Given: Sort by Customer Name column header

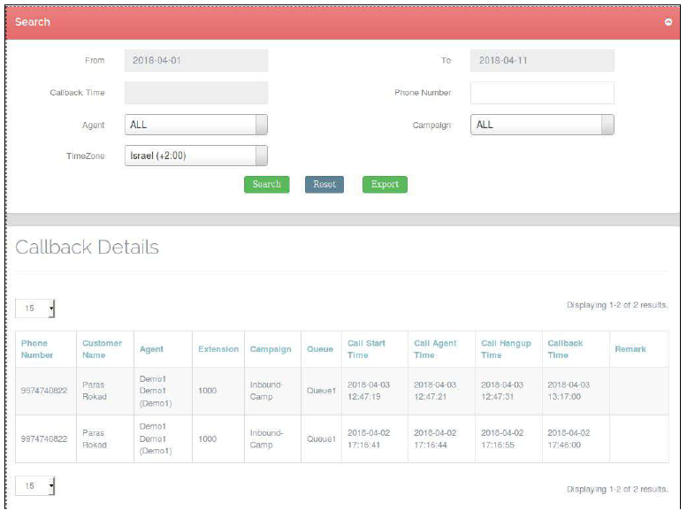Looking at the screenshot, I should (103, 349).
